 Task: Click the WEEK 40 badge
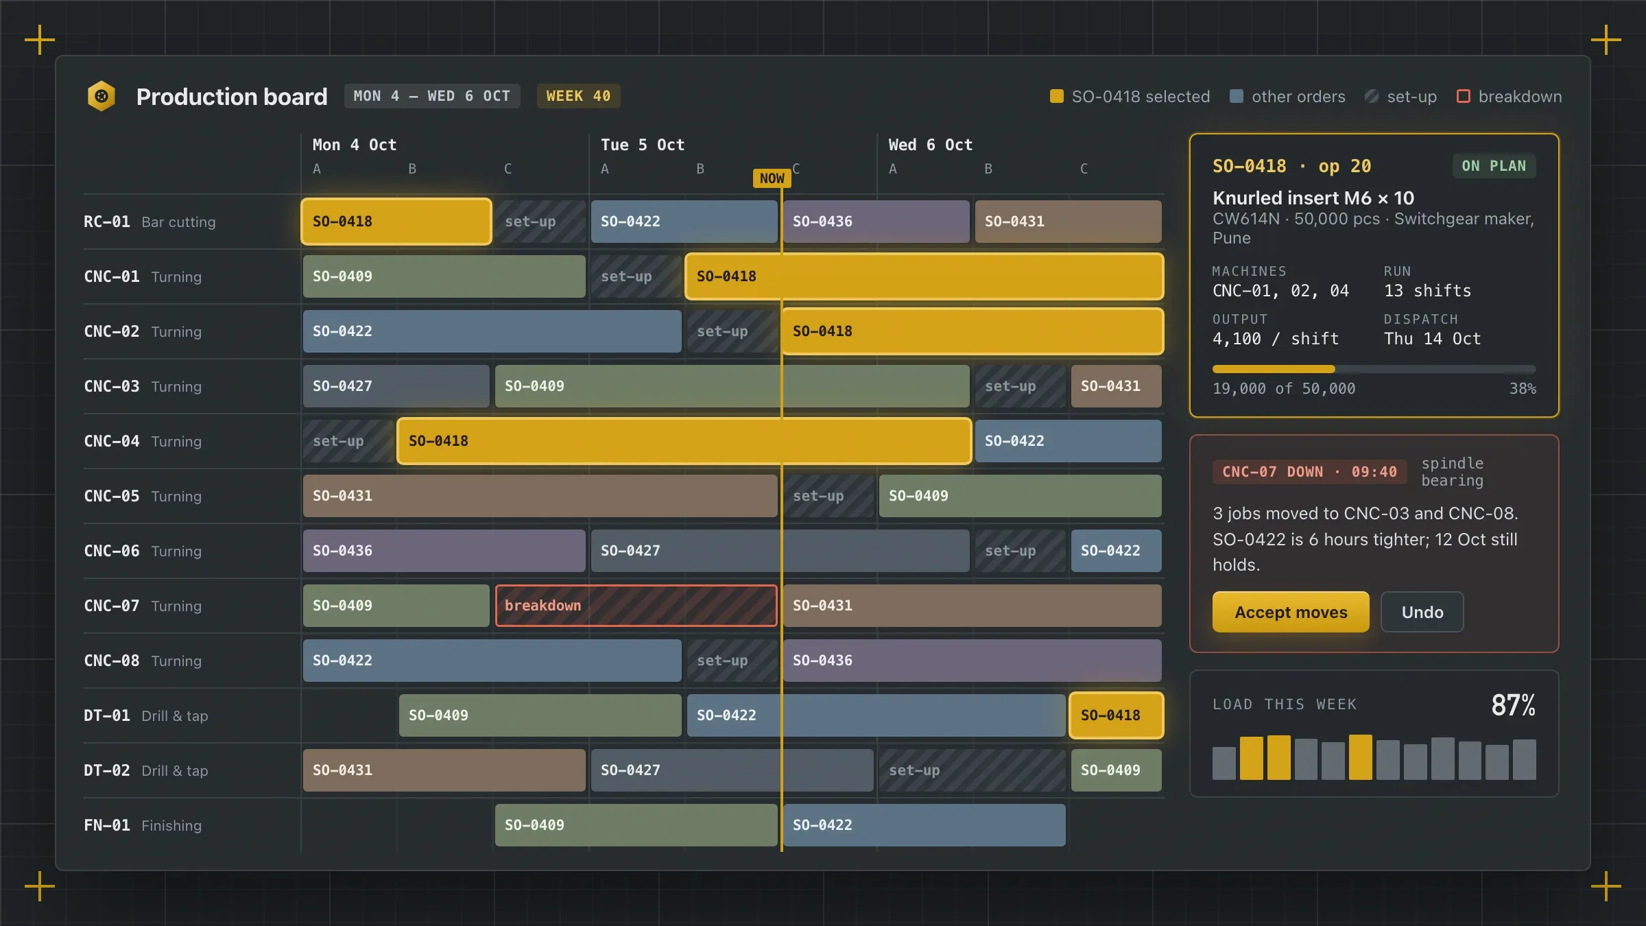pos(578,96)
